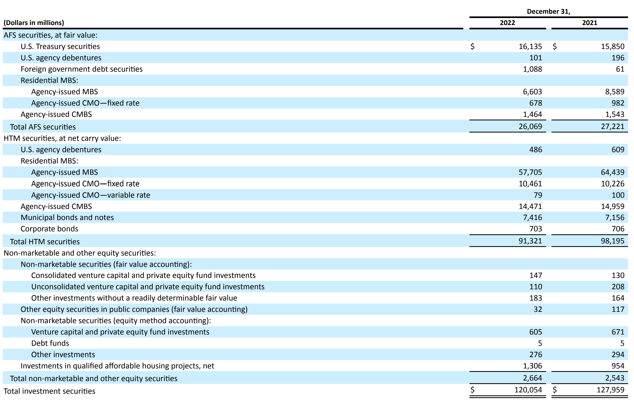
Task: Select the Agency-issued CMO—variable rate row label
Action: [x=91, y=195]
